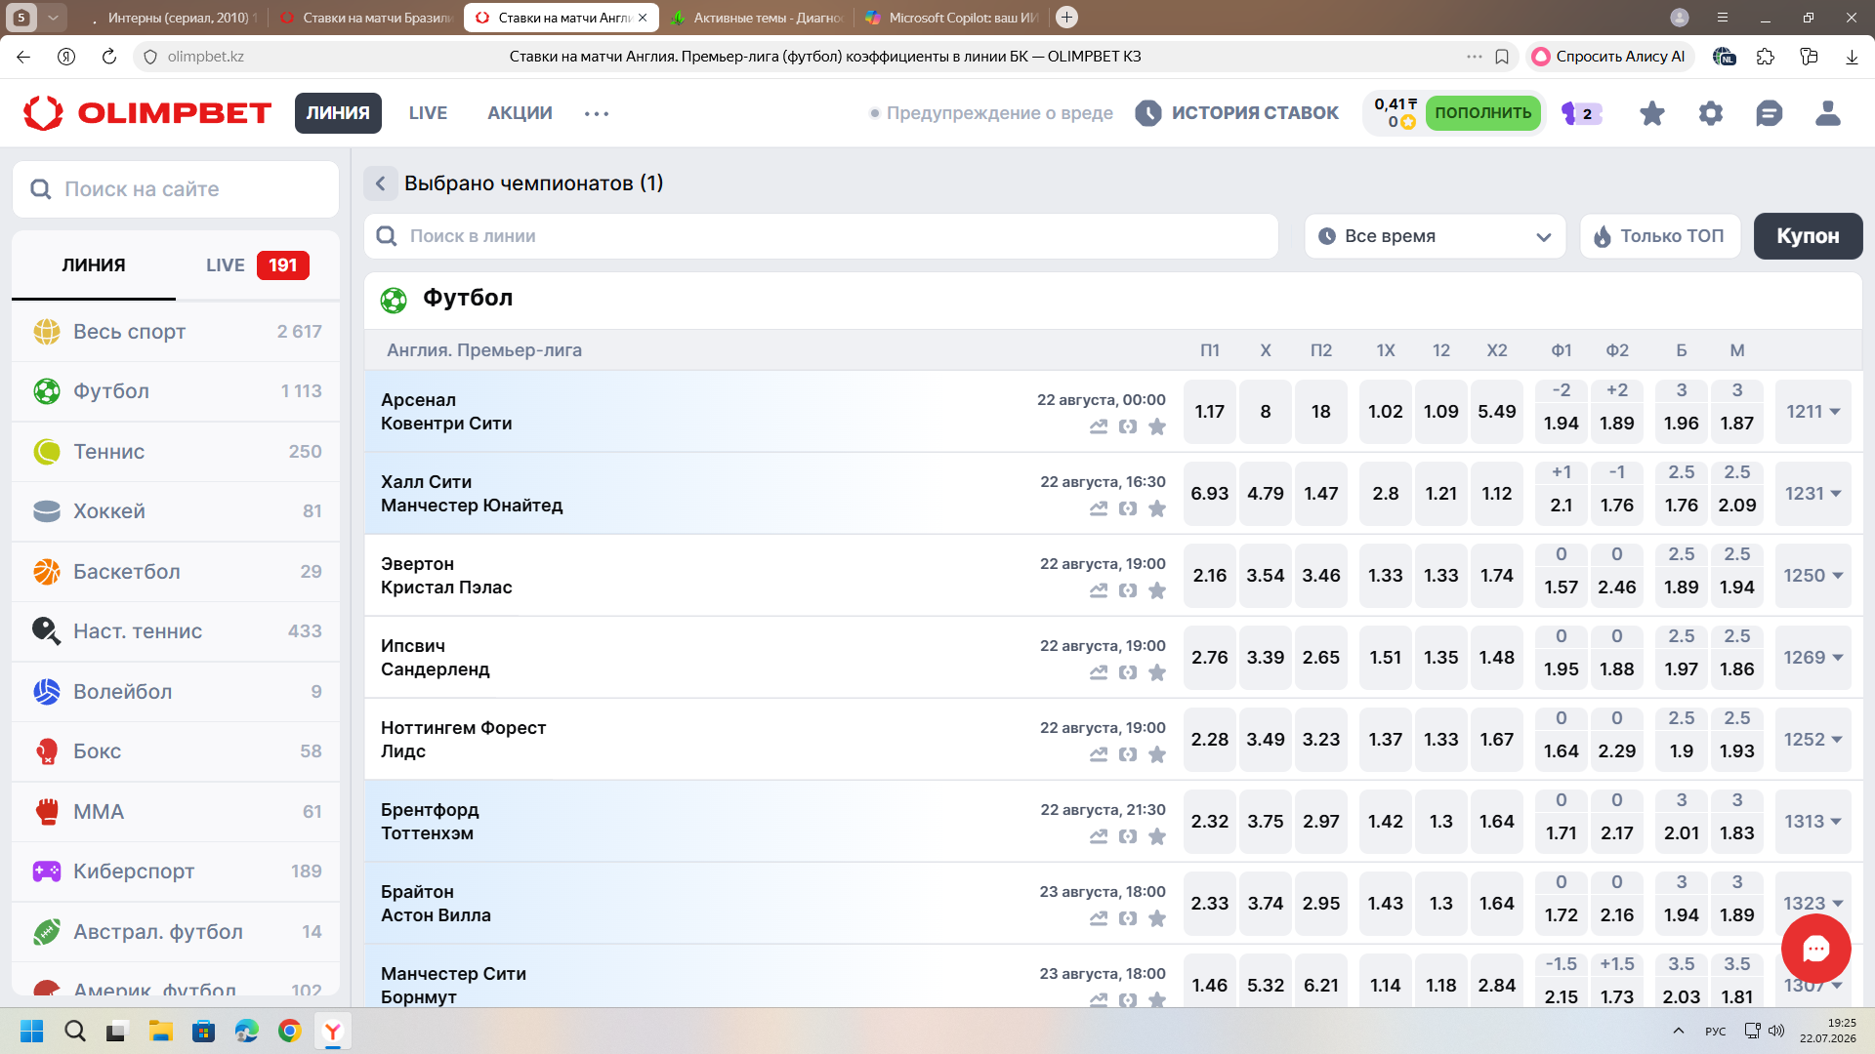
Task: Expand 1211 more markets for Арсенал match
Action: pos(1813,412)
